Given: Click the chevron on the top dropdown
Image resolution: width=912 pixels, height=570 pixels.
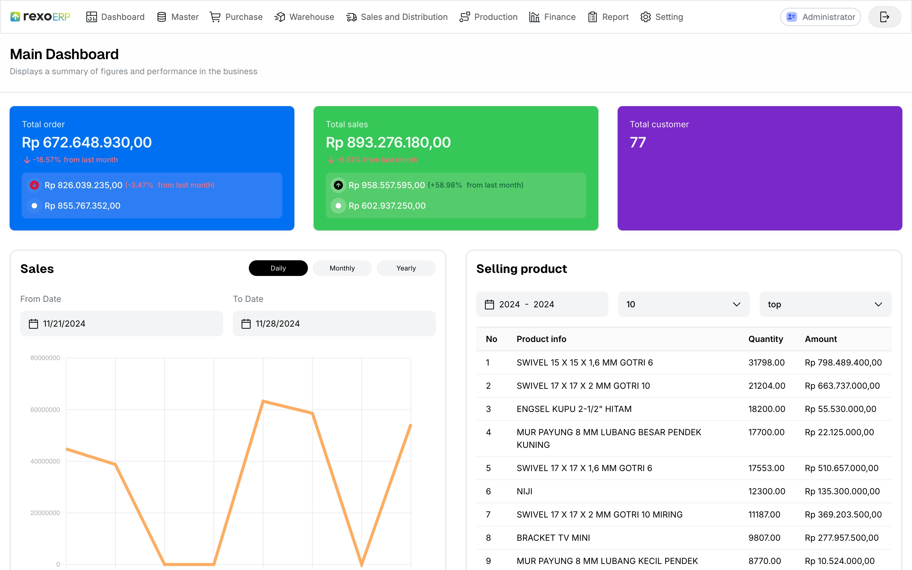Looking at the screenshot, I should point(878,304).
